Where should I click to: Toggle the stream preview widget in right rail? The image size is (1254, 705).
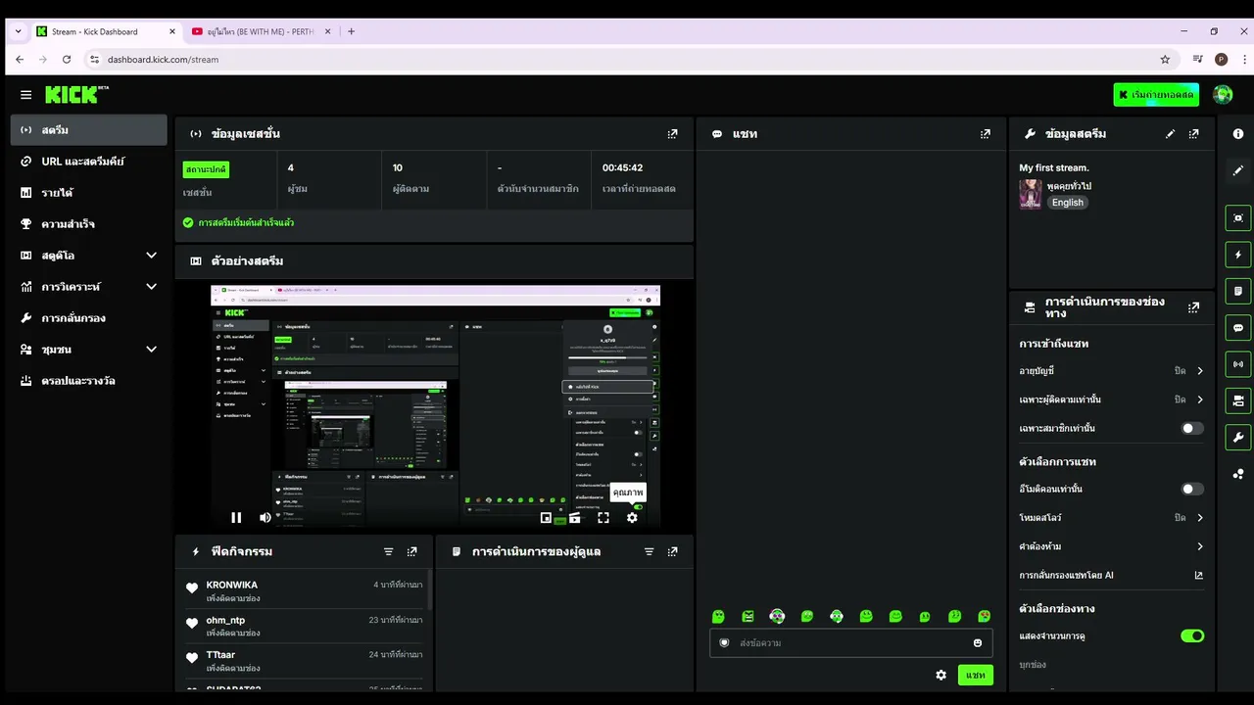1238,218
